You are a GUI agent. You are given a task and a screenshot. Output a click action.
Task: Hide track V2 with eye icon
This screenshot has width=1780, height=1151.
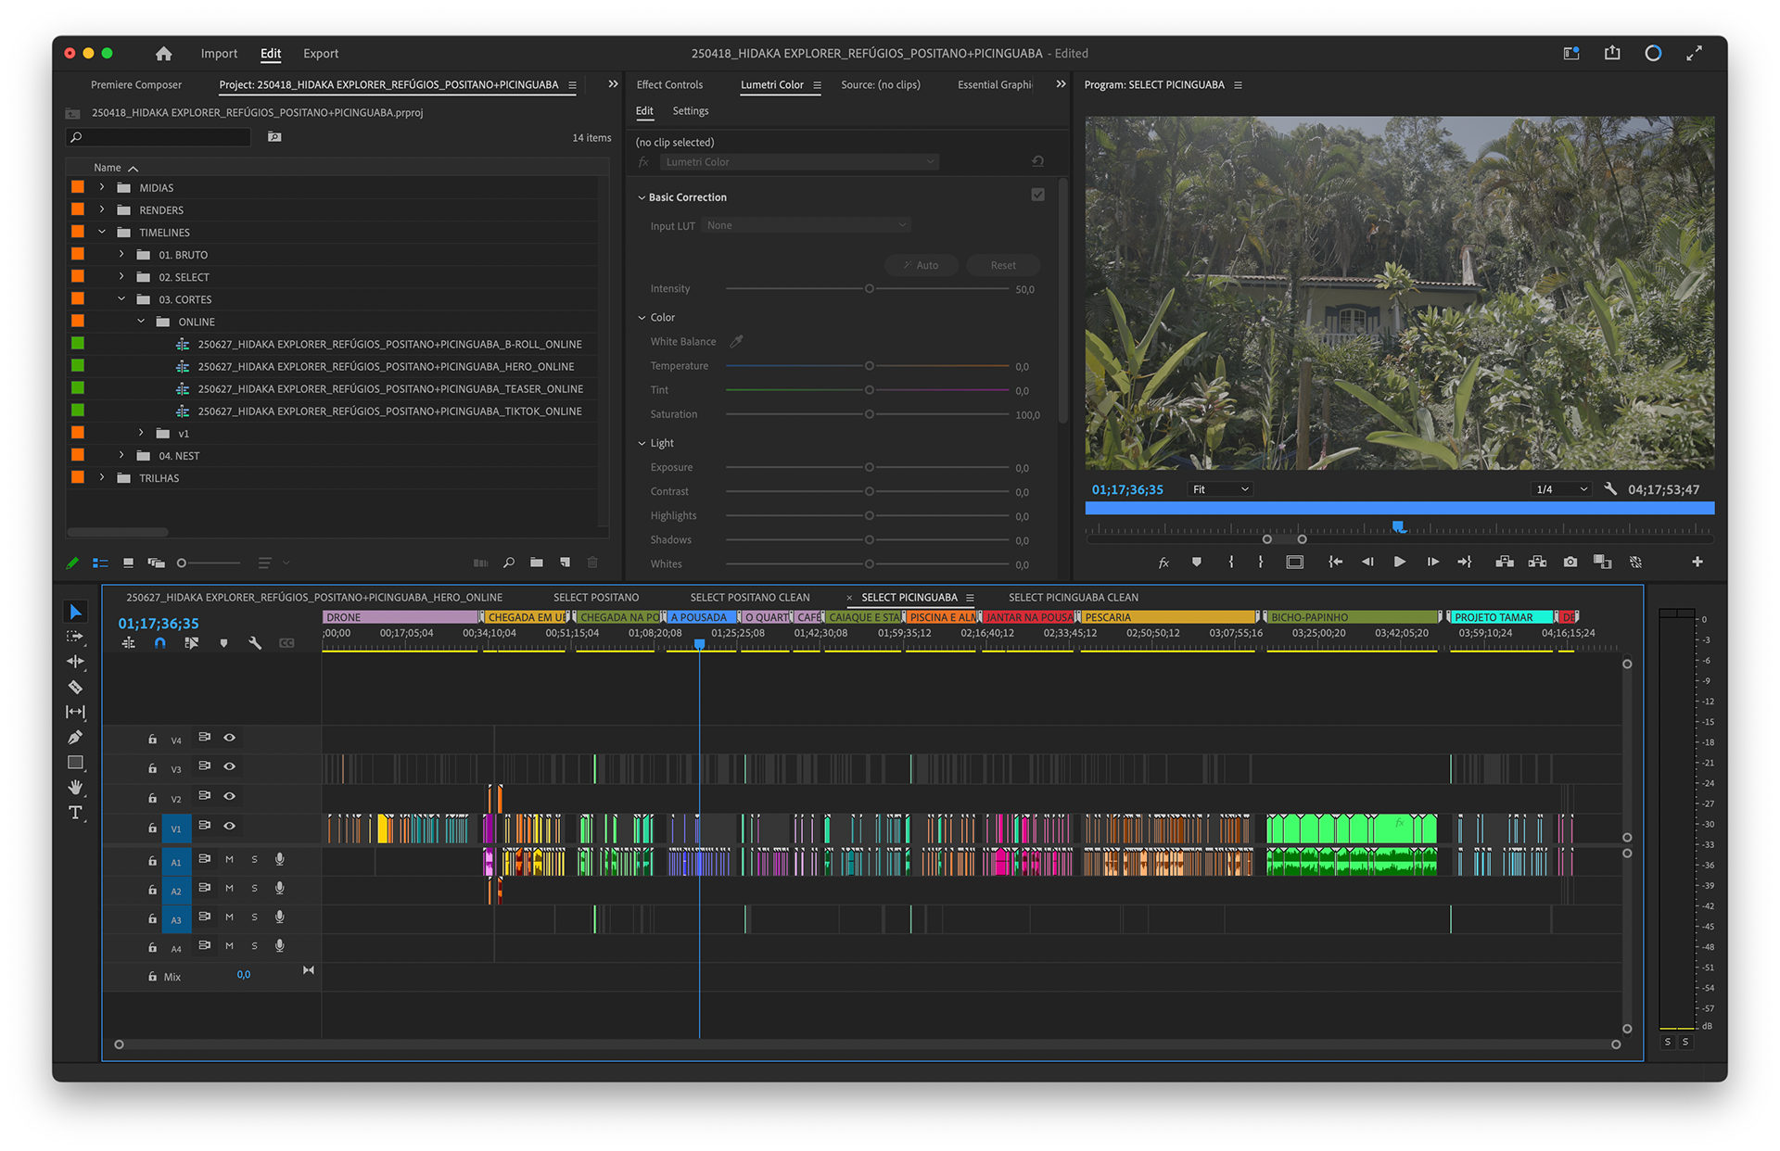[229, 796]
